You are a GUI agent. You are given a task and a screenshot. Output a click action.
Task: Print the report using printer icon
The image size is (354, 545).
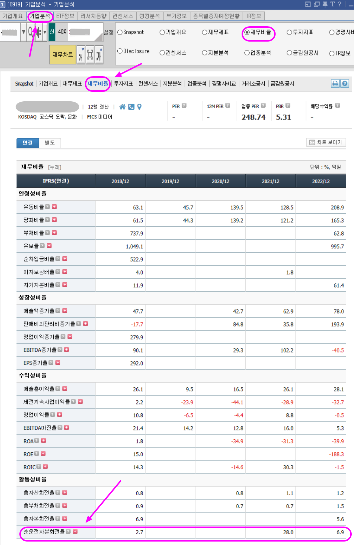click(335, 84)
